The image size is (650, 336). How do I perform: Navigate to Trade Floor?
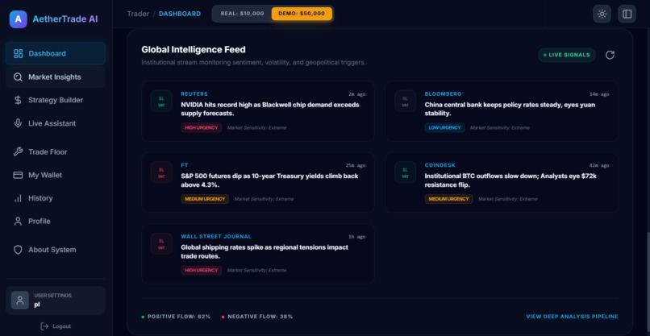(56, 151)
